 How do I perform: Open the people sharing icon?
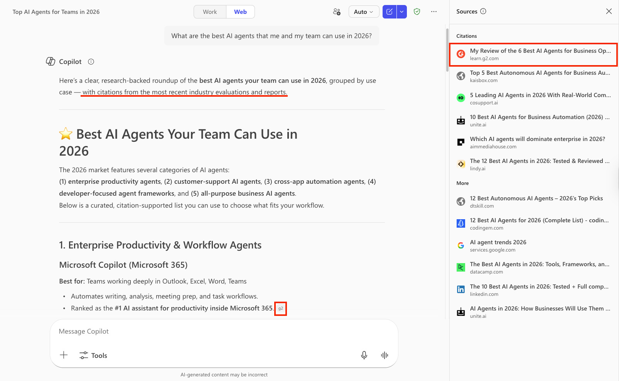337,12
